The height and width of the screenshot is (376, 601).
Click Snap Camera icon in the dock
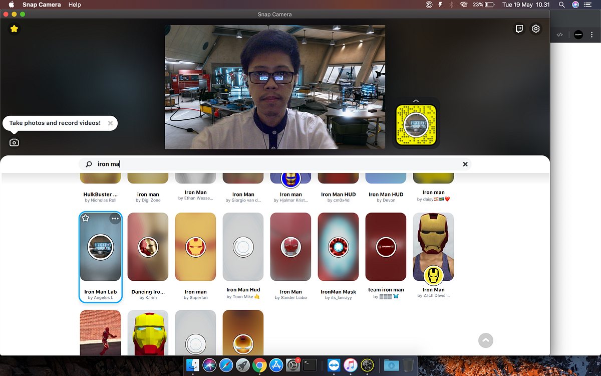[368, 365]
